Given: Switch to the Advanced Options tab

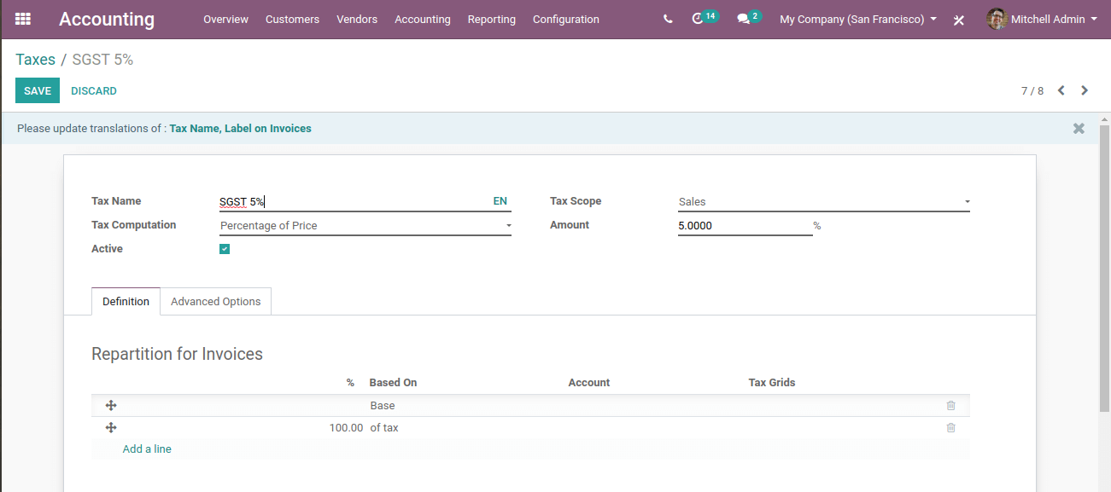Looking at the screenshot, I should click(x=216, y=302).
